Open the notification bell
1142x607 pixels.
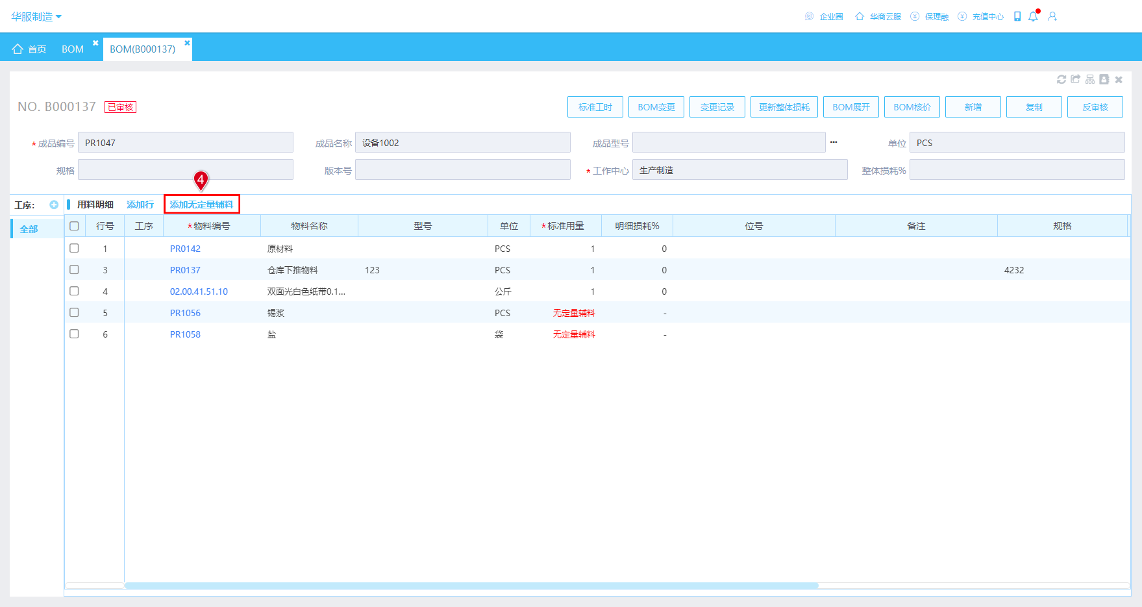(x=1033, y=16)
